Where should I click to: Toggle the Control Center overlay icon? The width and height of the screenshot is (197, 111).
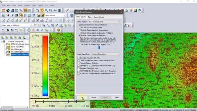25,10
